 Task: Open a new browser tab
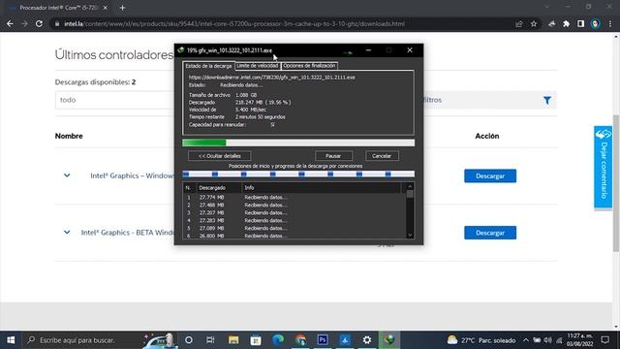point(122,8)
